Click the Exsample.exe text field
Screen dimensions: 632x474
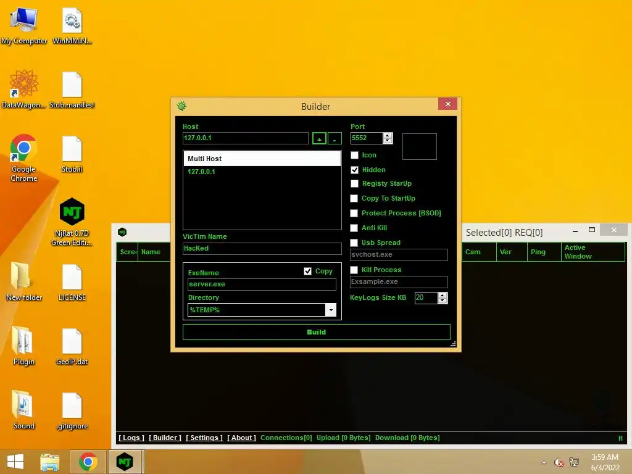[x=399, y=281]
